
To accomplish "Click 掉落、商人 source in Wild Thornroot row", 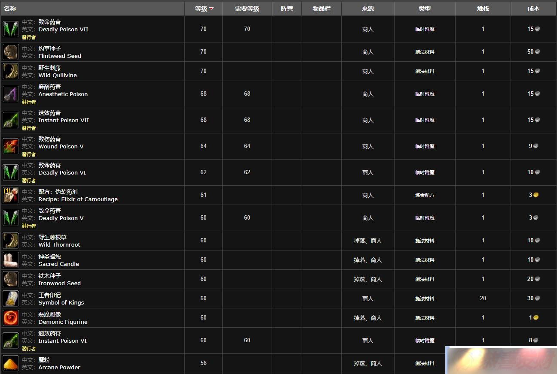I will coord(368,241).
